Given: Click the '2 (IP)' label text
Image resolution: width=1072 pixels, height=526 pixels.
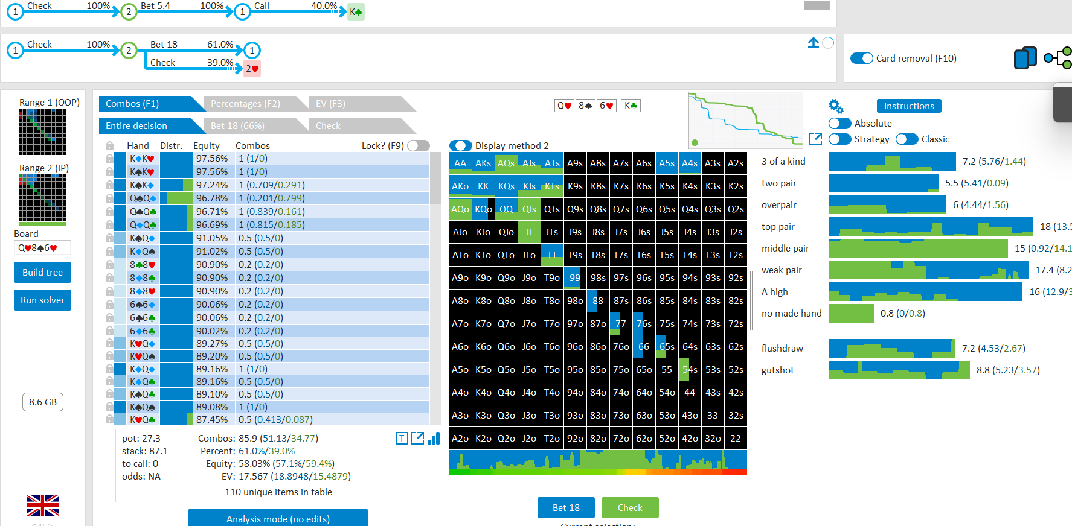Looking at the screenshot, I should pyautogui.click(x=58, y=168).
